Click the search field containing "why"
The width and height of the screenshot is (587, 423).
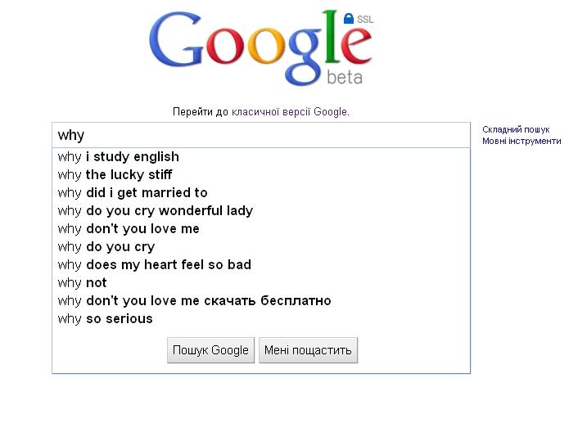click(260, 135)
